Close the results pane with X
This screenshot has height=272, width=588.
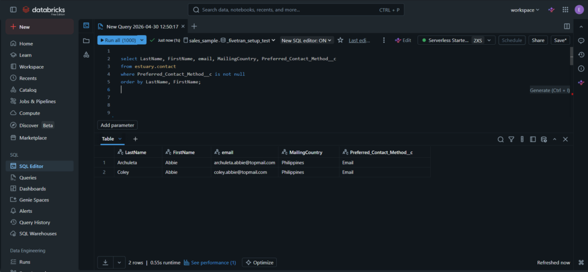566,139
